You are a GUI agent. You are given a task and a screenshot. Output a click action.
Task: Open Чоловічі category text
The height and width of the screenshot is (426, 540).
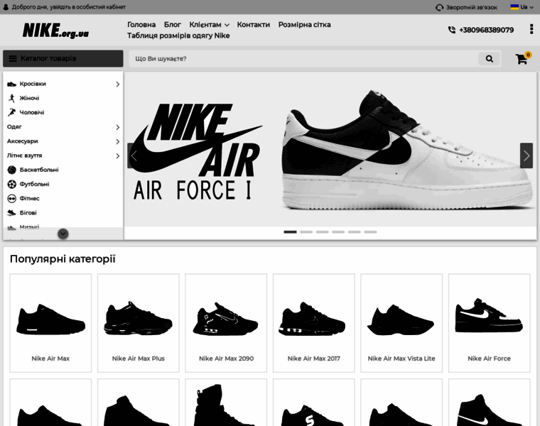32,112
